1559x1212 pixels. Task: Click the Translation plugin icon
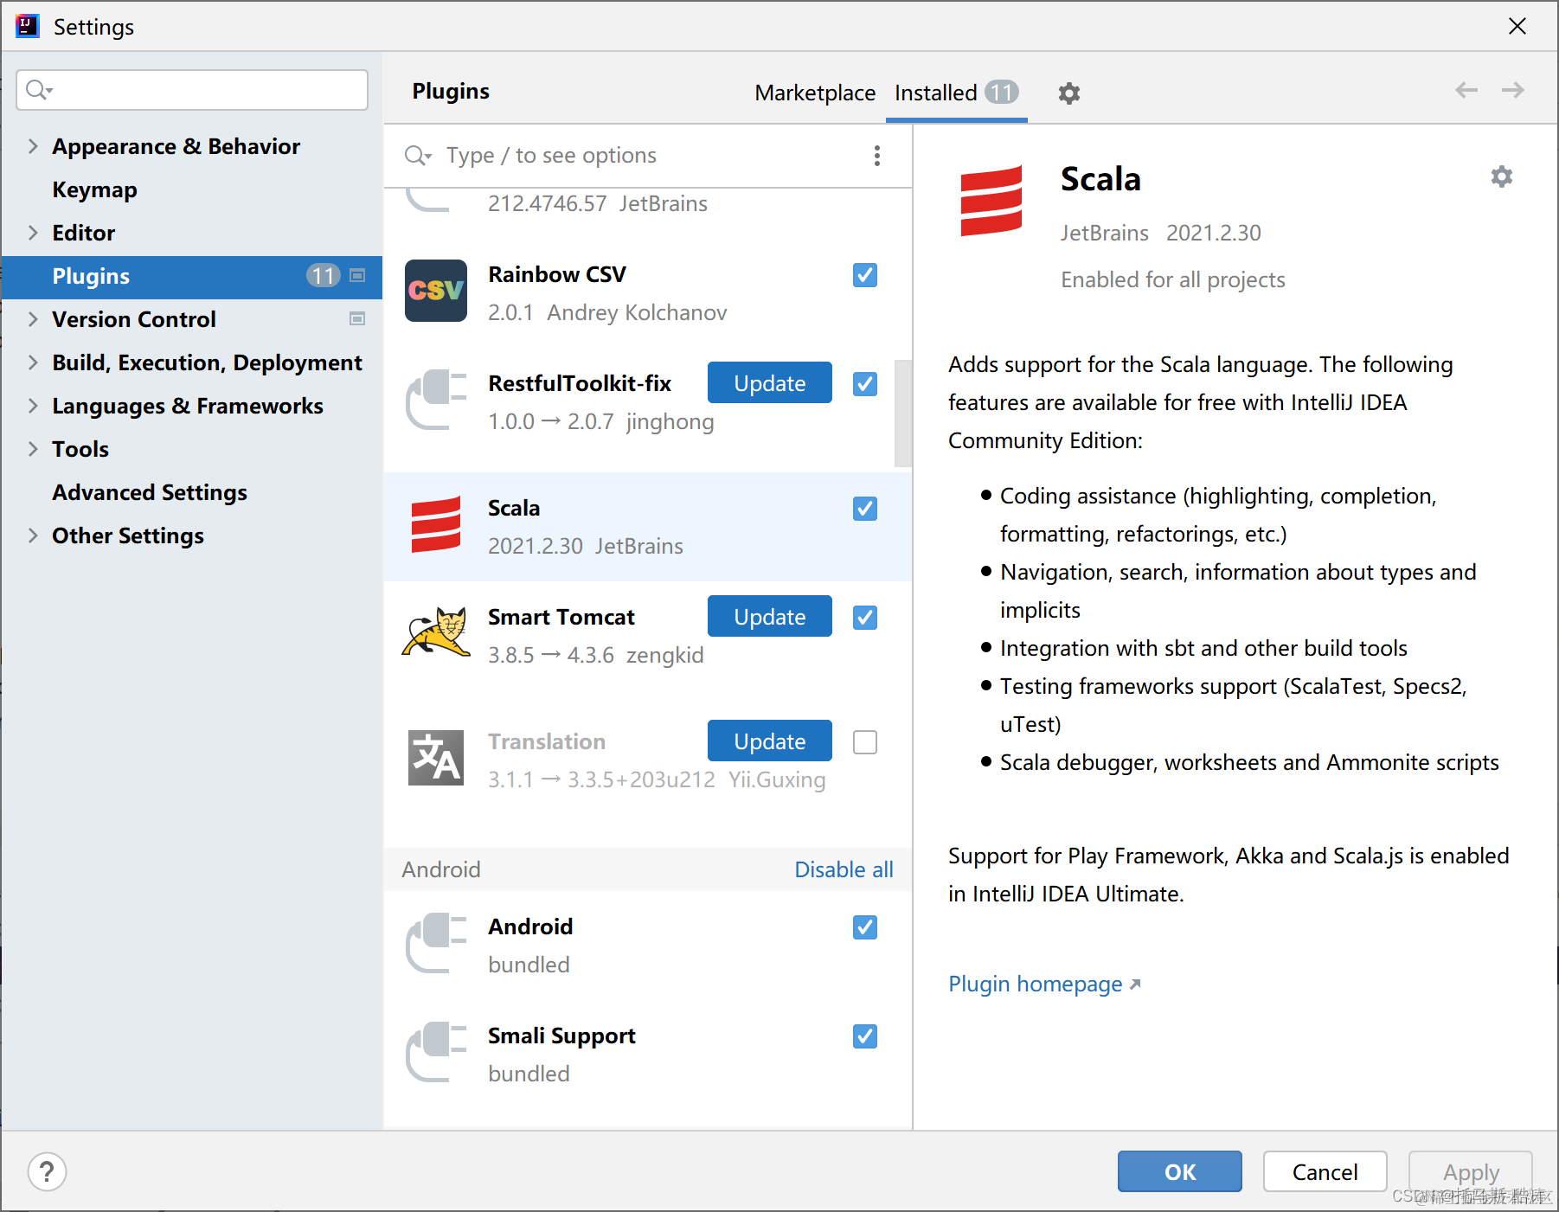436,758
